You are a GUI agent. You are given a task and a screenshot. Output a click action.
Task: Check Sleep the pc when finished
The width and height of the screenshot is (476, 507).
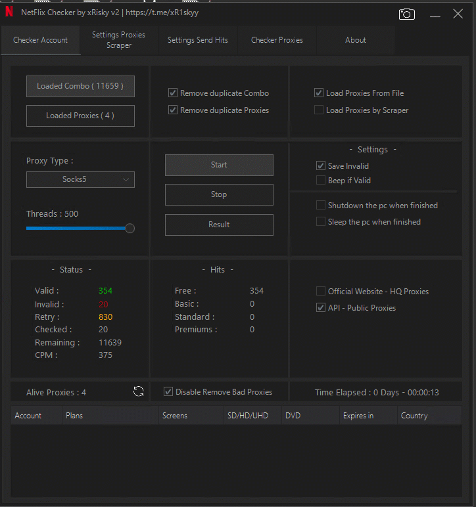pyautogui.click(x=321, y=221)
